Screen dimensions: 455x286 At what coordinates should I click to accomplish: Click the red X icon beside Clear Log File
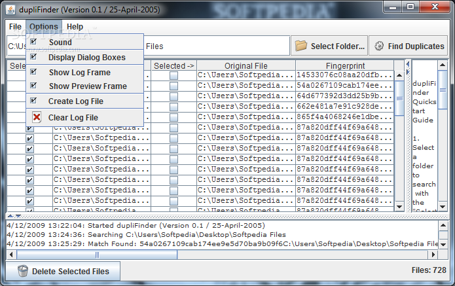pyautogui.click(x=37, y=117)
